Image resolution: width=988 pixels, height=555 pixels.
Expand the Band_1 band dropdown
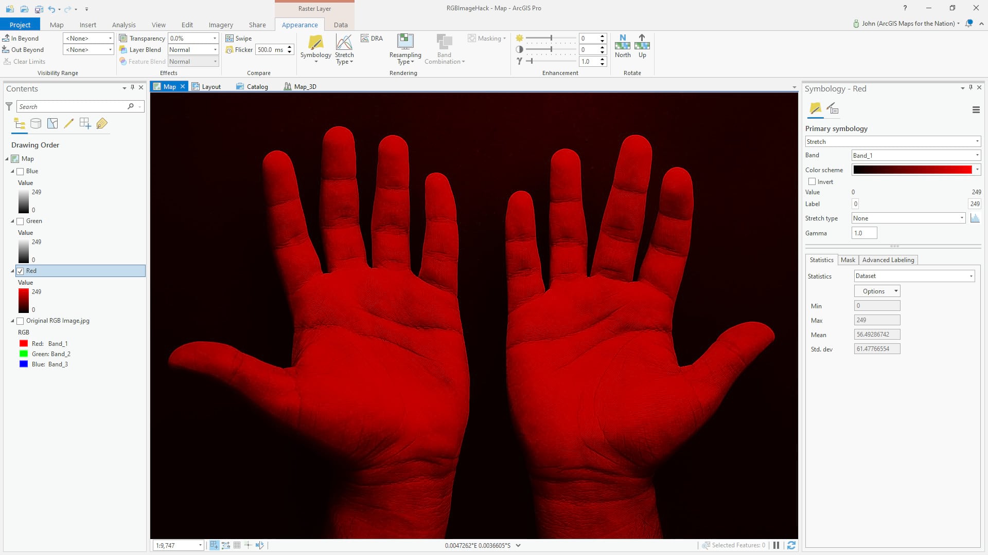(916, 156)
